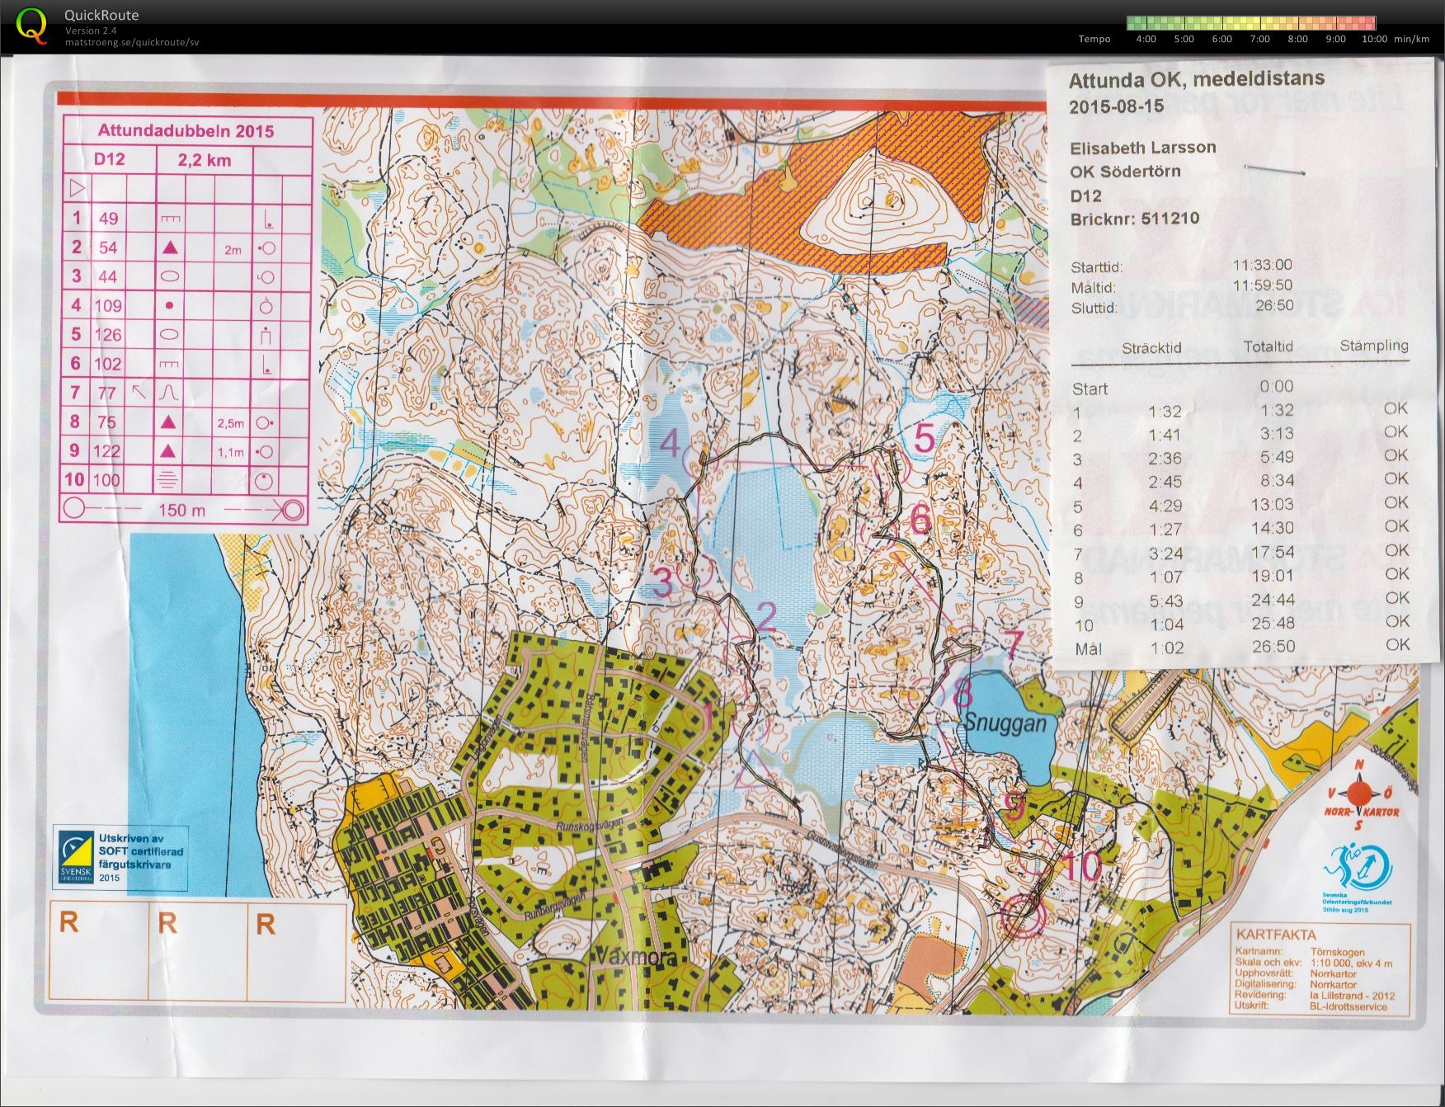
Task: Click the finish double circle on the map
Action: click(x=1024, y=916)
